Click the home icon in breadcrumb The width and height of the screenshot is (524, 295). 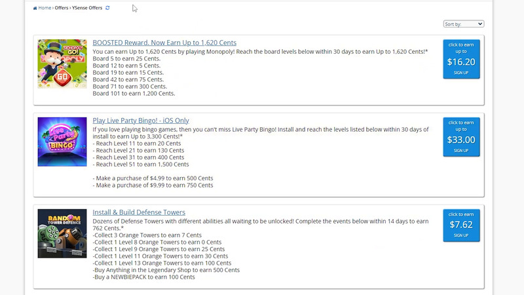[x=35, y=8]
